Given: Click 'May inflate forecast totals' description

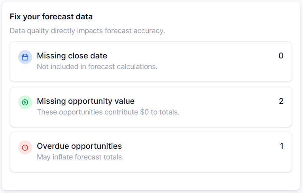Looking at the screenshot, I should coord(80,157).
